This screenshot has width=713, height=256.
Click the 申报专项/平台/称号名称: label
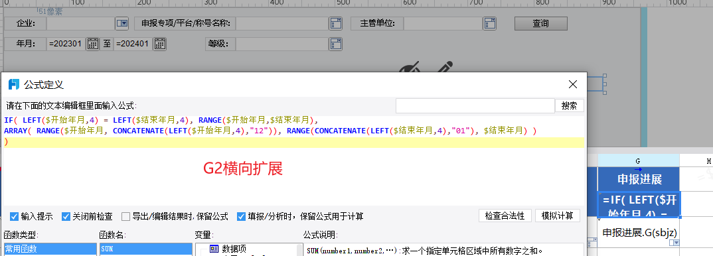185,23
